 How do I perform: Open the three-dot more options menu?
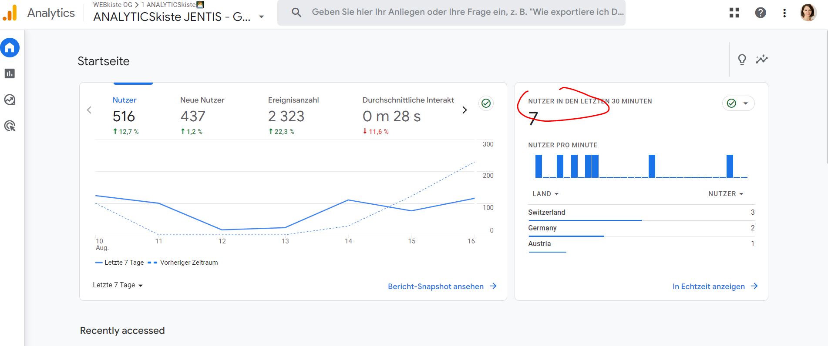point(784,13)
